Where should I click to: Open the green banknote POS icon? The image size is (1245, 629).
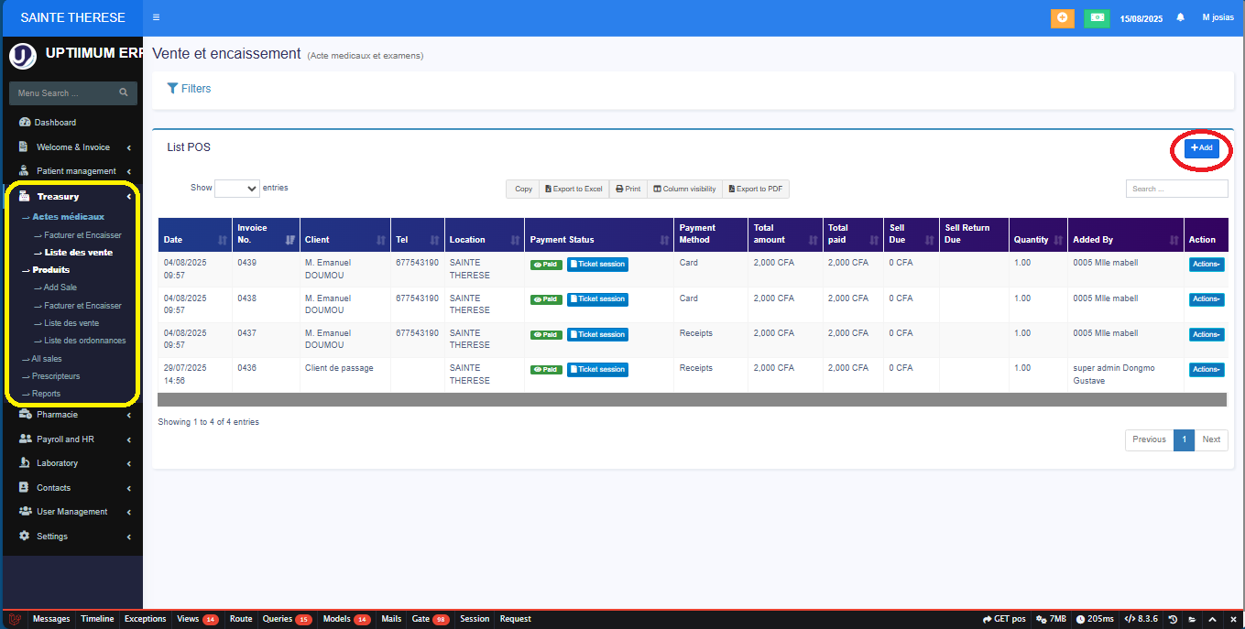tap(1097, 17)
